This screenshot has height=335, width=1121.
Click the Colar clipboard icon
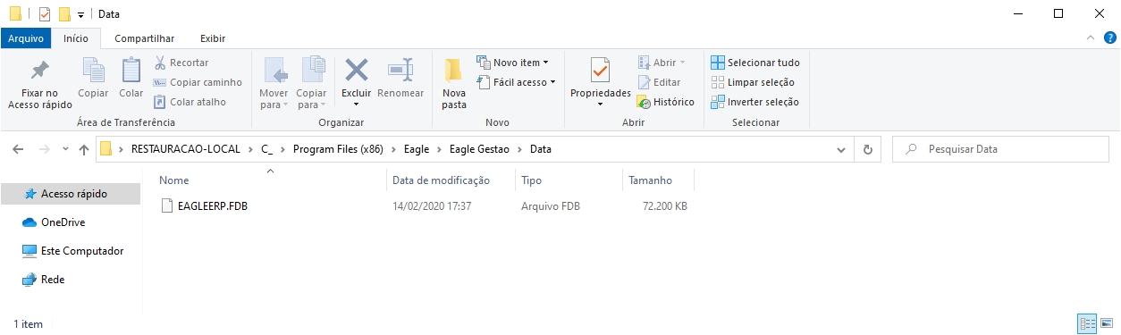point(131,71)
